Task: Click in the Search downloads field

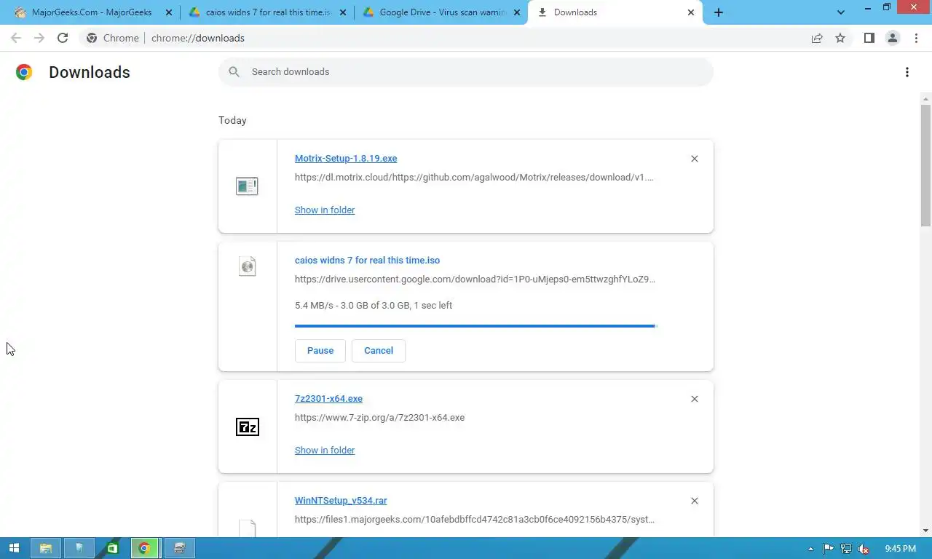Action: pos(466,72)
